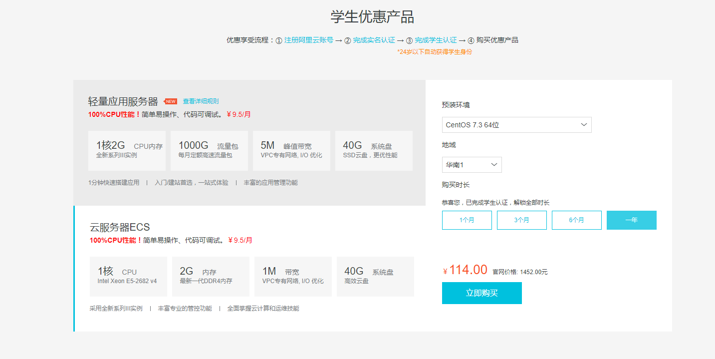
Task: Open the 查看详细规则 link
Action: point(201,101)
